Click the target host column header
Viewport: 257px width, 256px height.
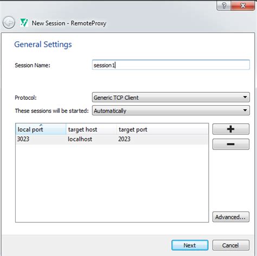[91, 129]
